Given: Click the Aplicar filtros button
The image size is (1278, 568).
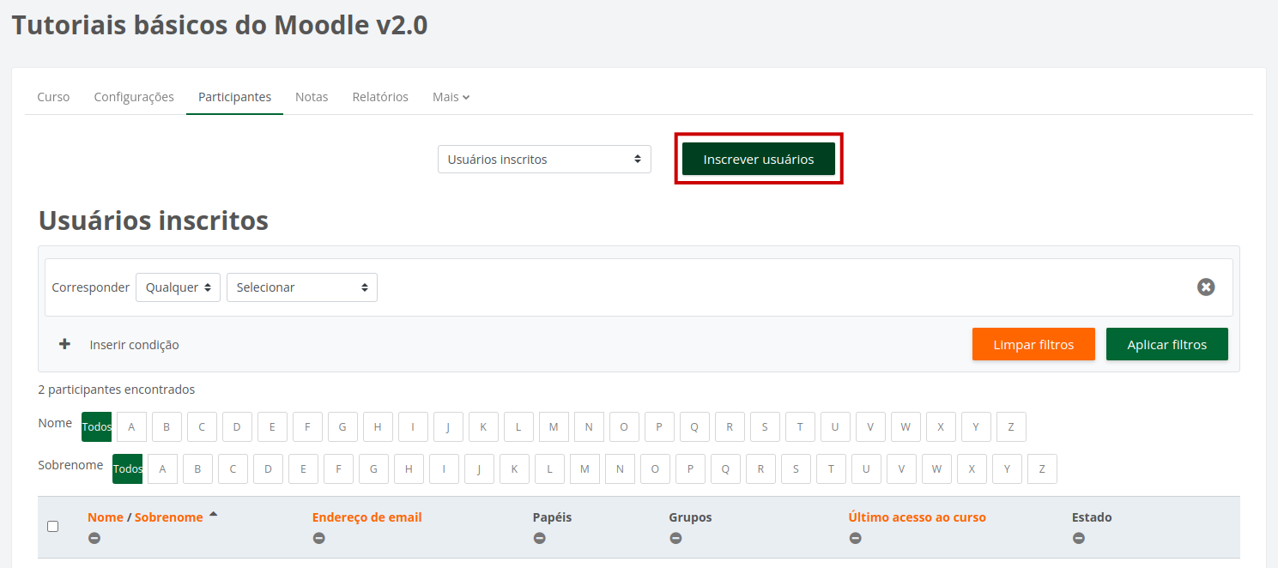Looking at the screenshot, I should point(1166,344).
